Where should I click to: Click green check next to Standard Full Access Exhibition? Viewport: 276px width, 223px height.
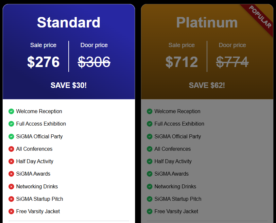click(11, 124)
